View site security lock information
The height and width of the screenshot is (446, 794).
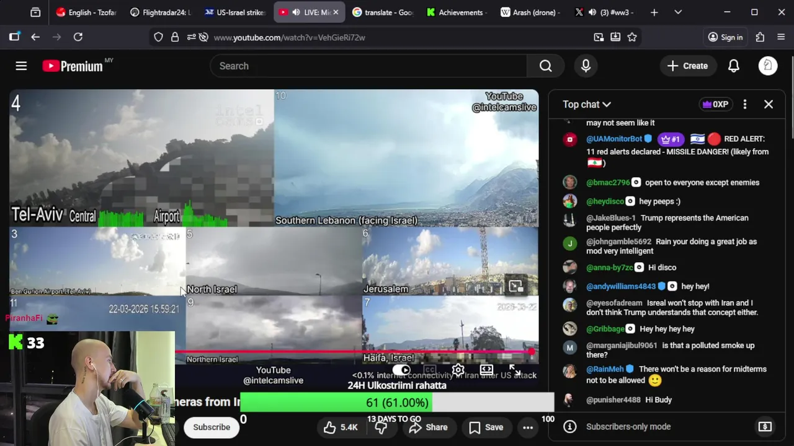click(x=175, y=37)
